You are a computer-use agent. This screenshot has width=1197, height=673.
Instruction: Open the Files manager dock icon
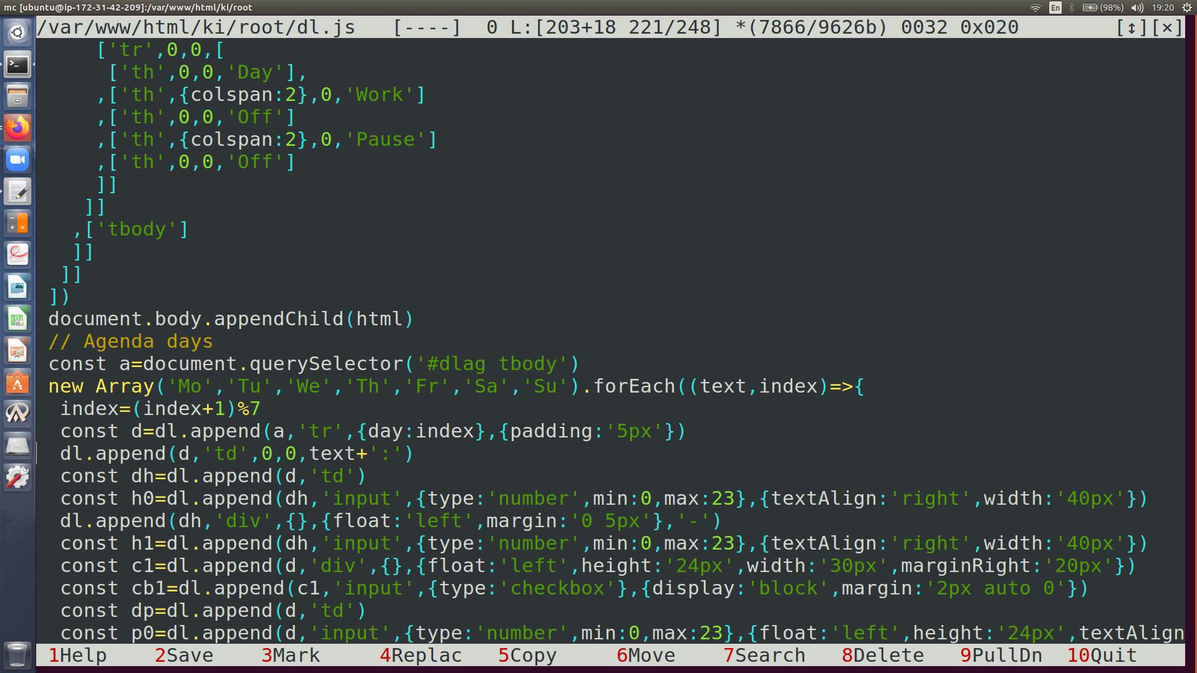coord(17,96)
